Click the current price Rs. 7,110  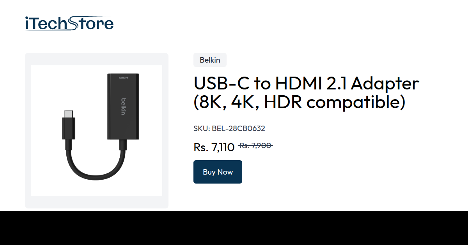tap(214, 147)
